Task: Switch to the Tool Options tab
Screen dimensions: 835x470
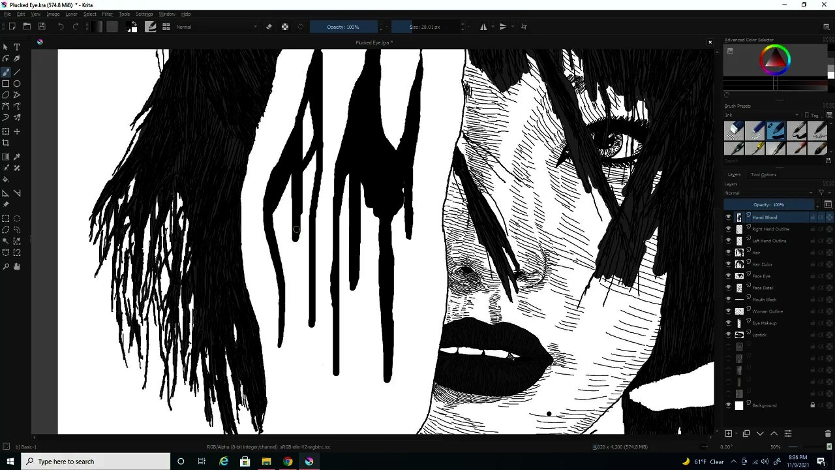Action: [763, 175]
